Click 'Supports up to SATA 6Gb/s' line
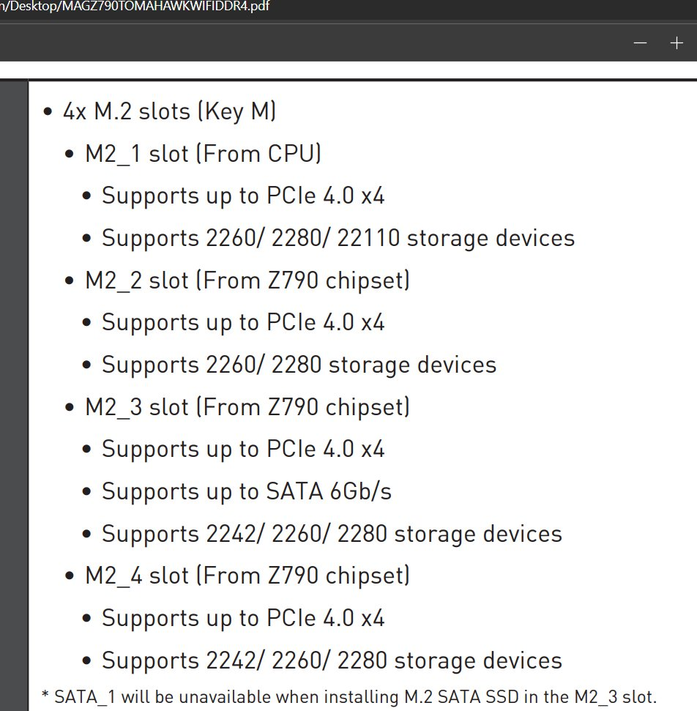697x711 pixels. coord(247,491)
